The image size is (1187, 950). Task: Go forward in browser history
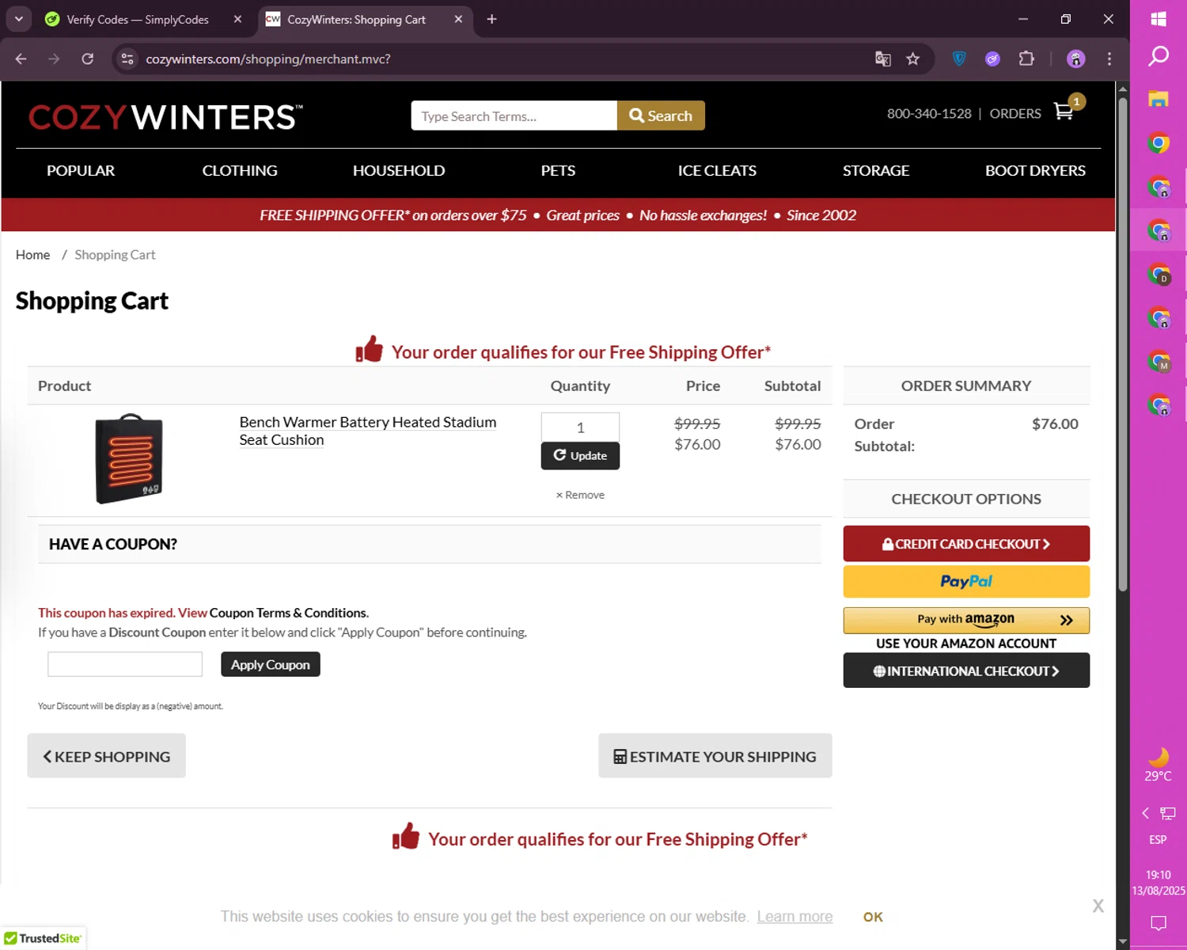(54, 59)
